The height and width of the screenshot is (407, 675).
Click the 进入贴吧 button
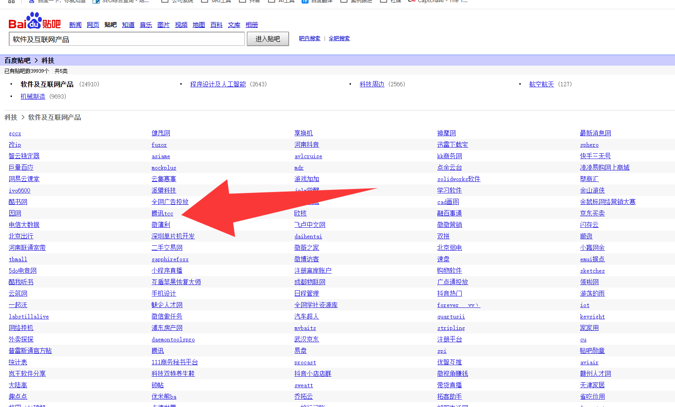(x=268, y=39)
